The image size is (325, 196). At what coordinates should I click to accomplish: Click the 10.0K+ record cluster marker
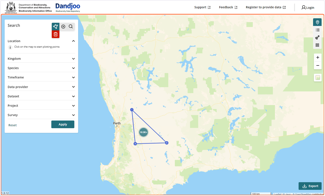coord(144,132)
